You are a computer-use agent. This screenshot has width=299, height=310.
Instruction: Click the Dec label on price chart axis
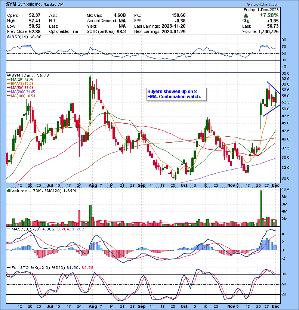275,186
